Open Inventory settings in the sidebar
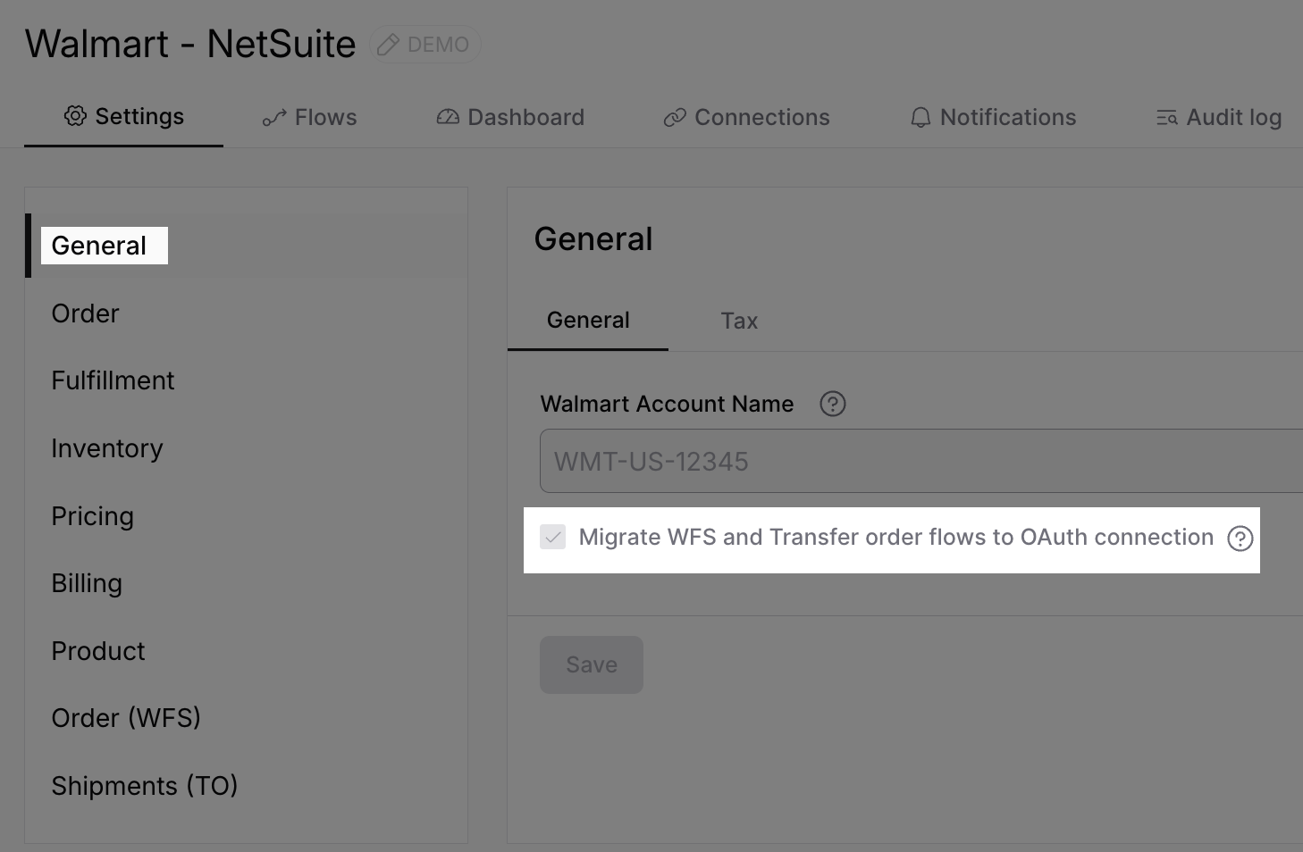The height and width of the screenshot is (852, 1303). [x=247, y=448]
